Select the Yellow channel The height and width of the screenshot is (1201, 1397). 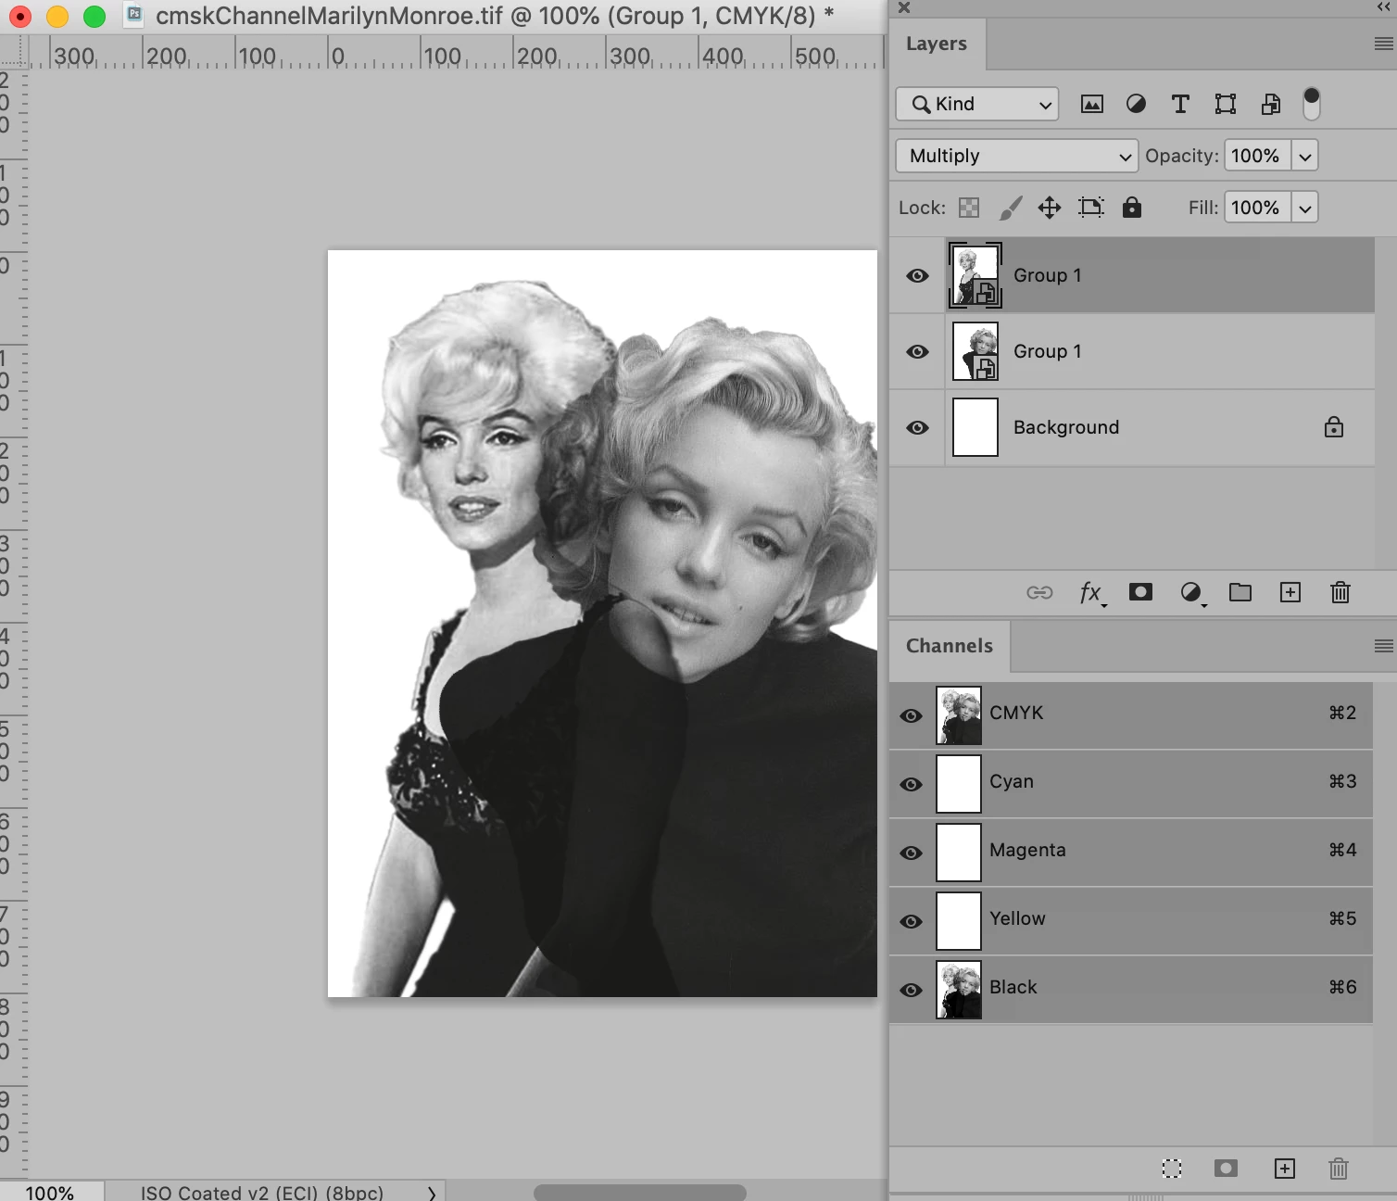coord(1131,920)
